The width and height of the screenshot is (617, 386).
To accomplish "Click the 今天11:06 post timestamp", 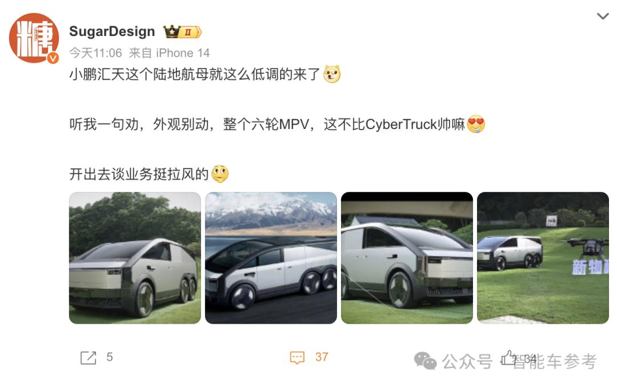I will (x=95, y=53).
